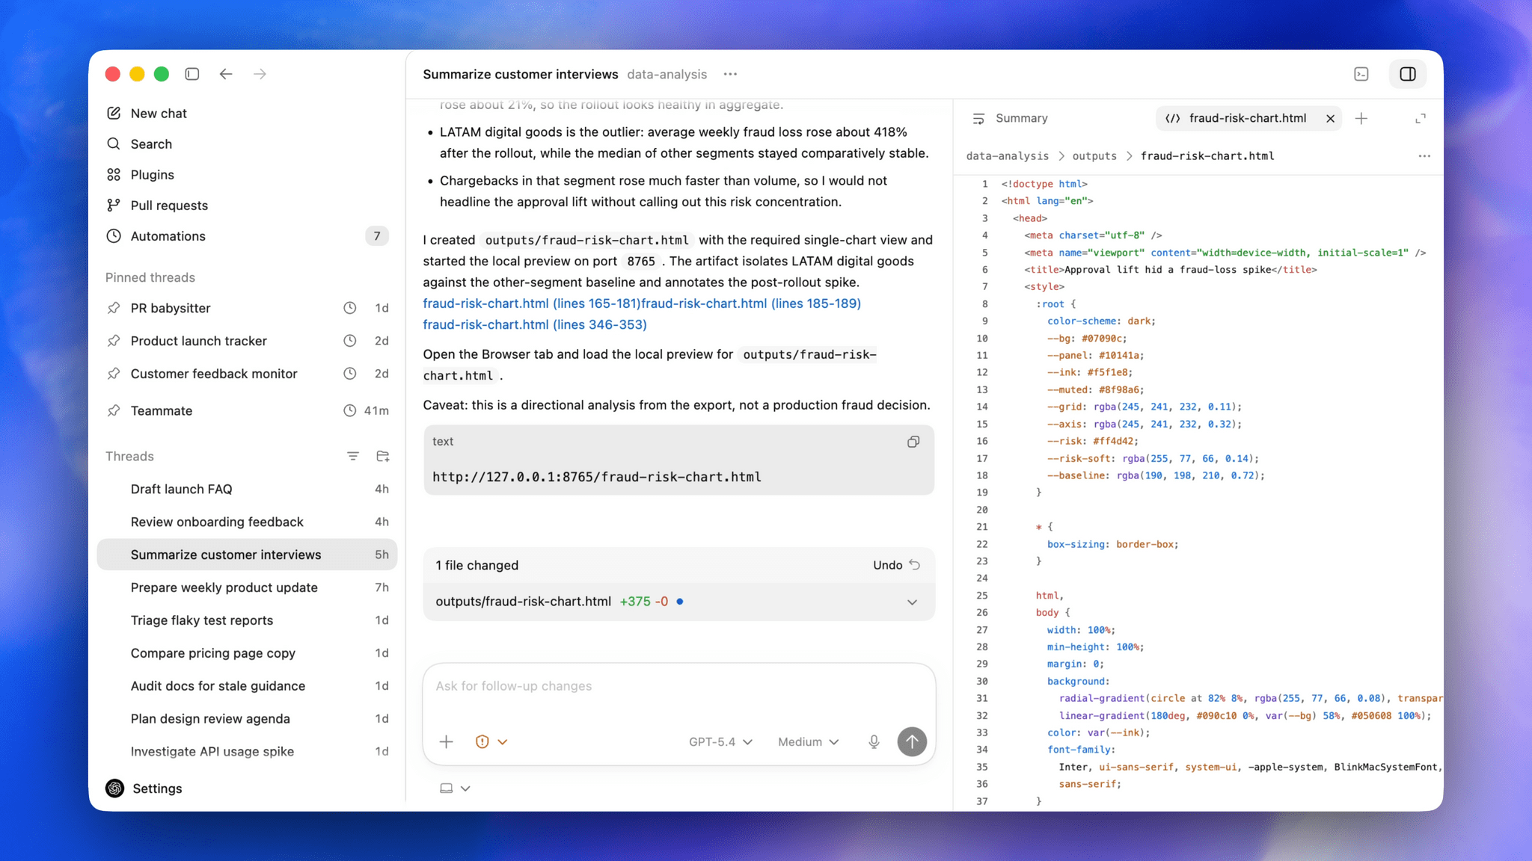Unpin the PR babysitter thread
Screen dimensions: 1532x861
click(114, 308)
